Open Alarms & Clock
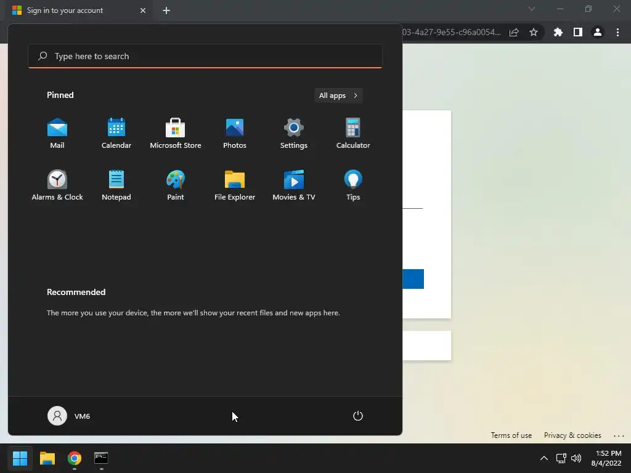 click(x=57, y=185)
